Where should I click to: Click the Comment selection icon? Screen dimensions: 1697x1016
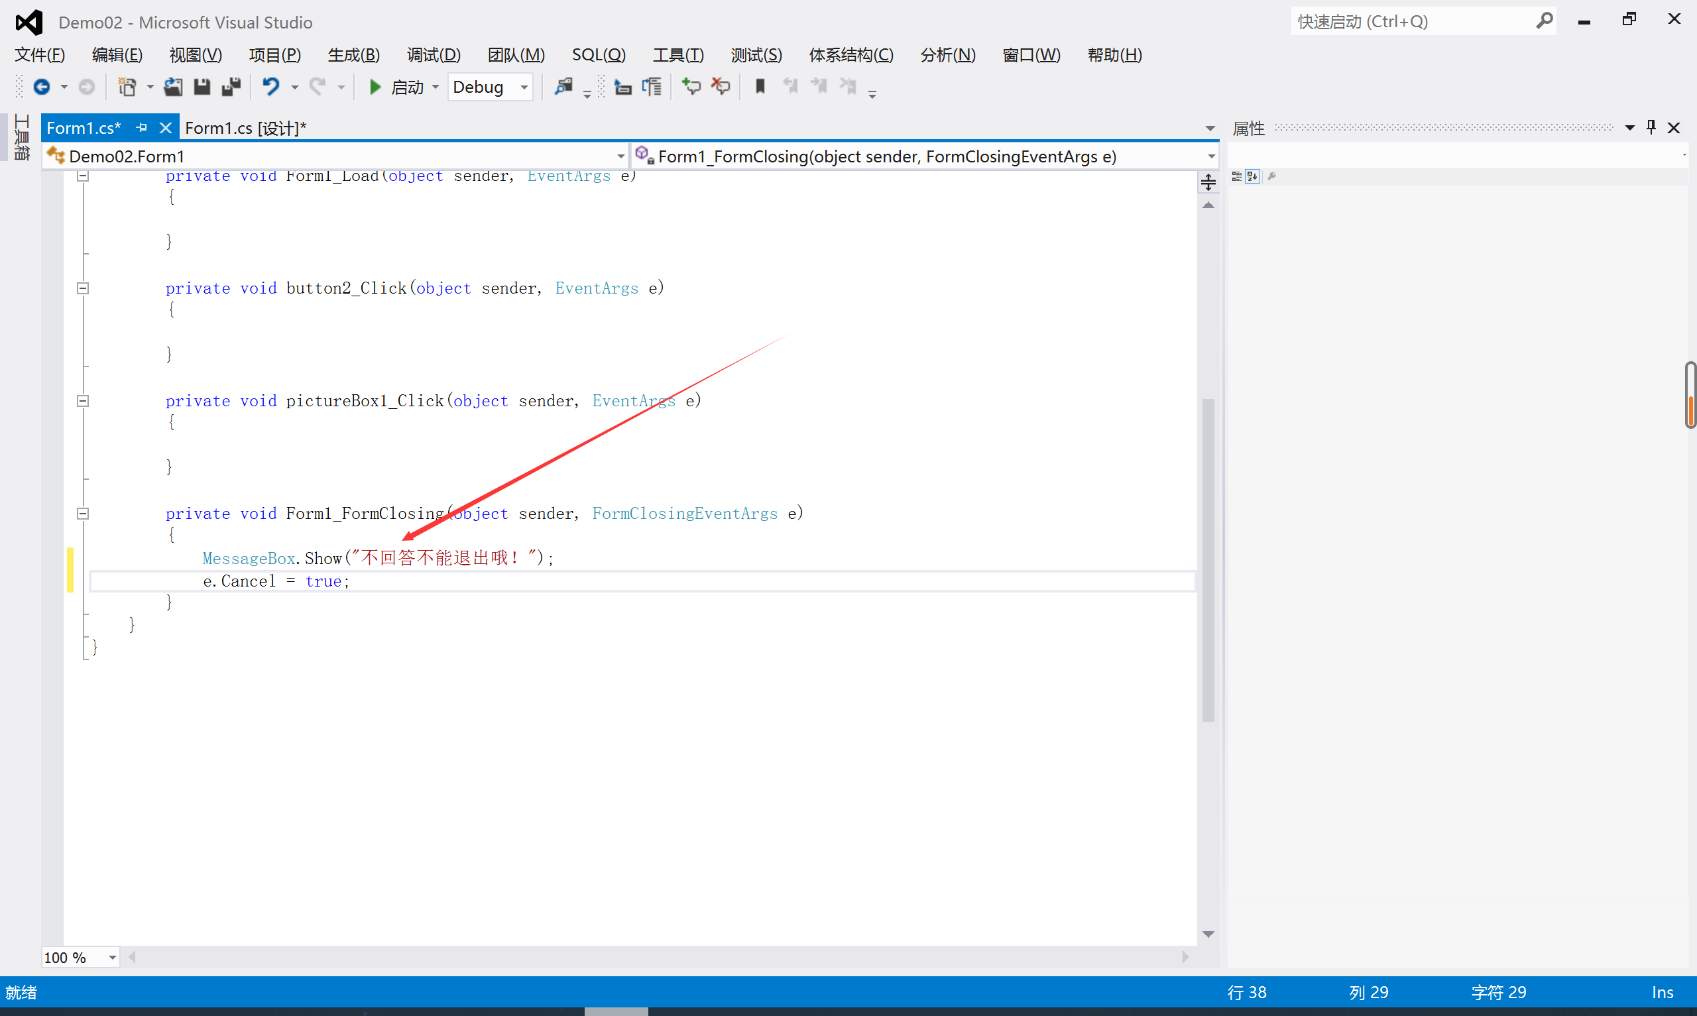point(691,87)
